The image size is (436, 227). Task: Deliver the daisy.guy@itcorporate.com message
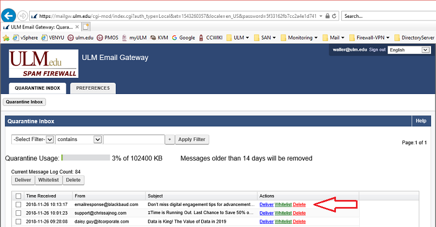click(266, 222)
